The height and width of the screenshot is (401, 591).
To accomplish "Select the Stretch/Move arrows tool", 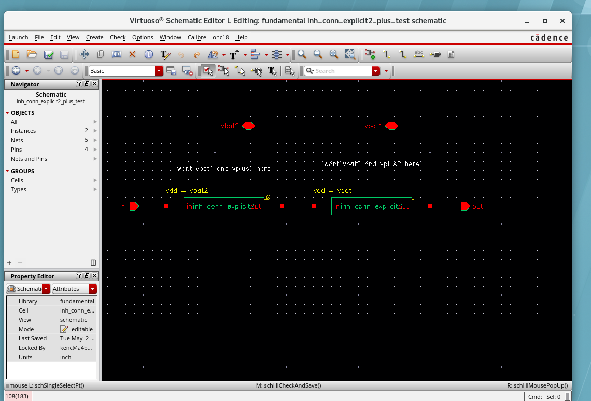I will 85,54.
